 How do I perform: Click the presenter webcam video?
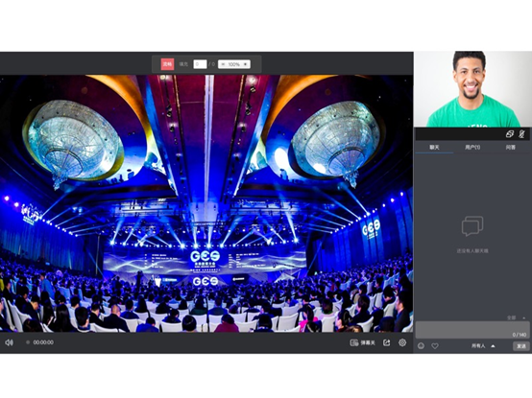pyautogui.click(x=472, y=89)
